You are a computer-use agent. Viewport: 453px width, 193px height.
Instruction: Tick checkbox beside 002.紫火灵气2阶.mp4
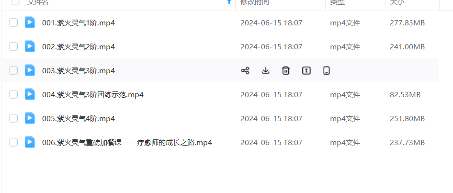(13, 46)
